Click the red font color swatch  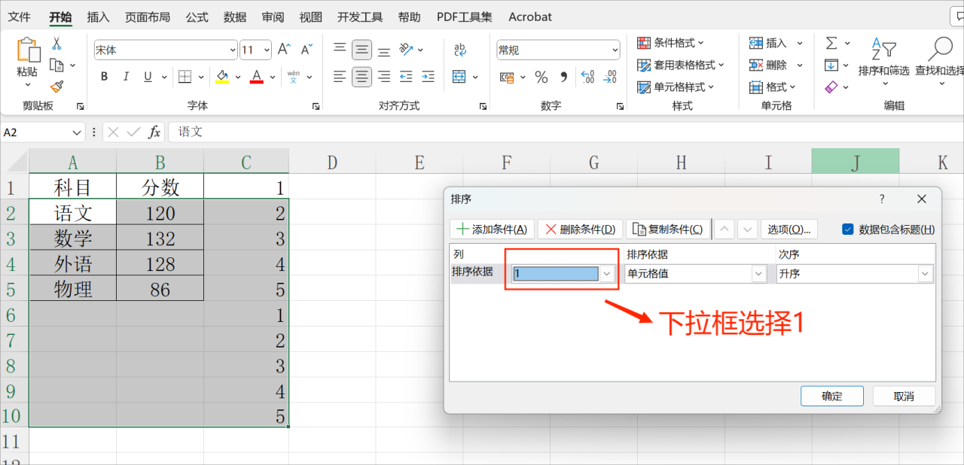(x=256, y=76)
